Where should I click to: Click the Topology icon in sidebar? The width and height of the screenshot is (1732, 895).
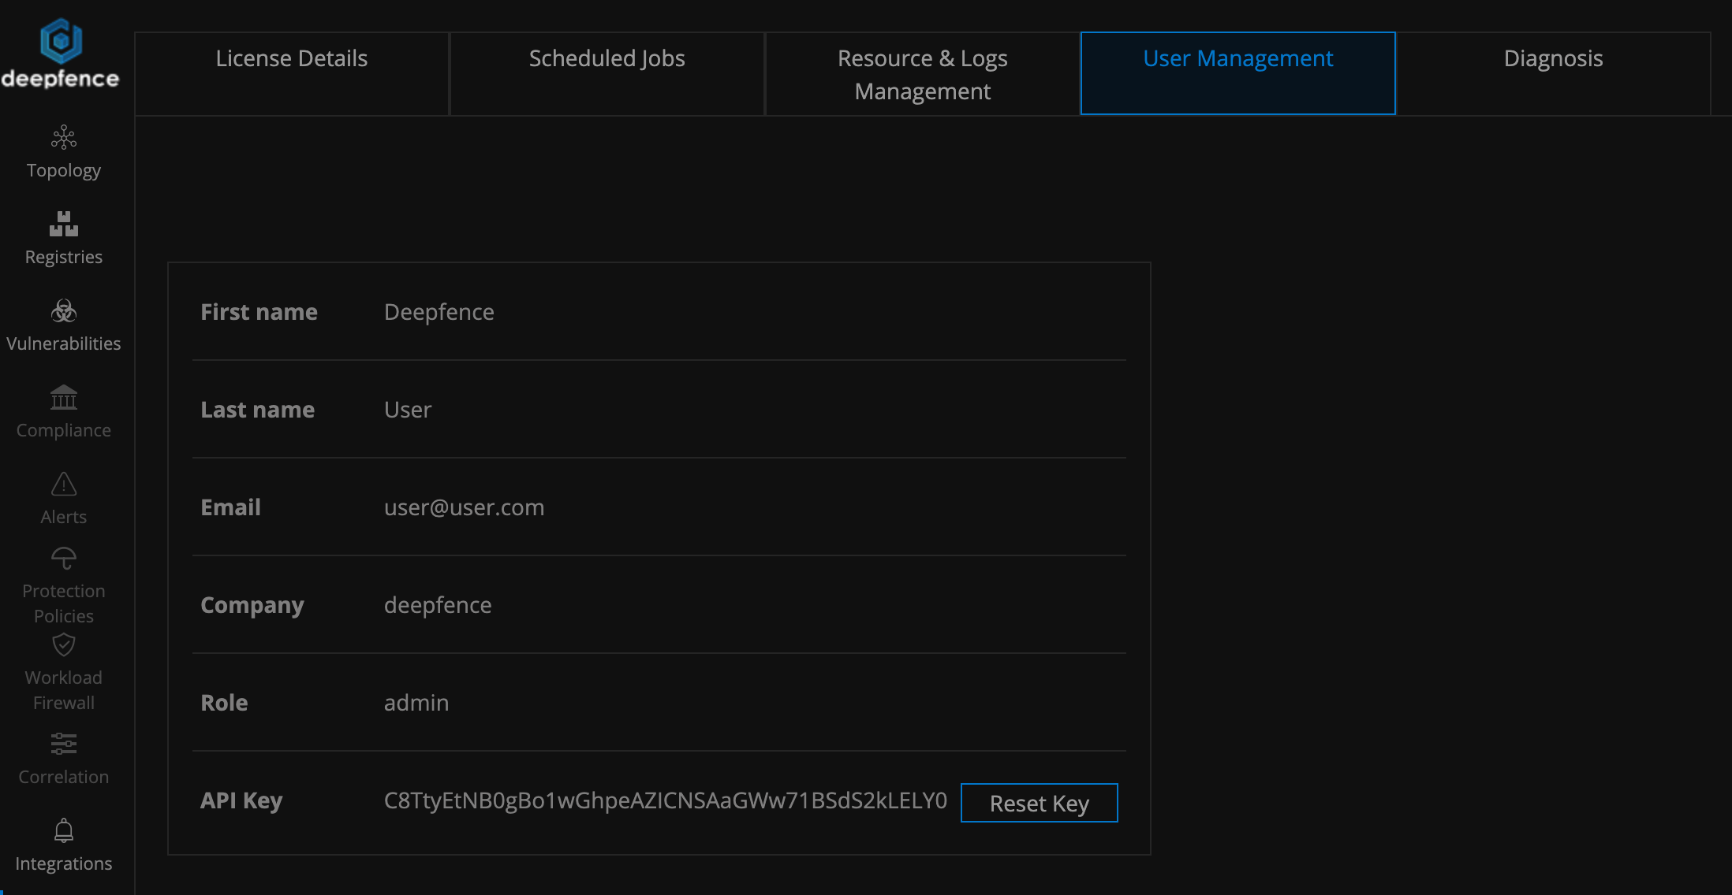63,137
